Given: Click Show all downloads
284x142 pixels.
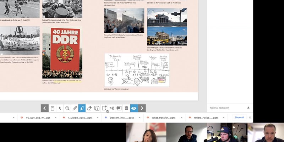Looking at the screenshot, I should pos(239,118).
